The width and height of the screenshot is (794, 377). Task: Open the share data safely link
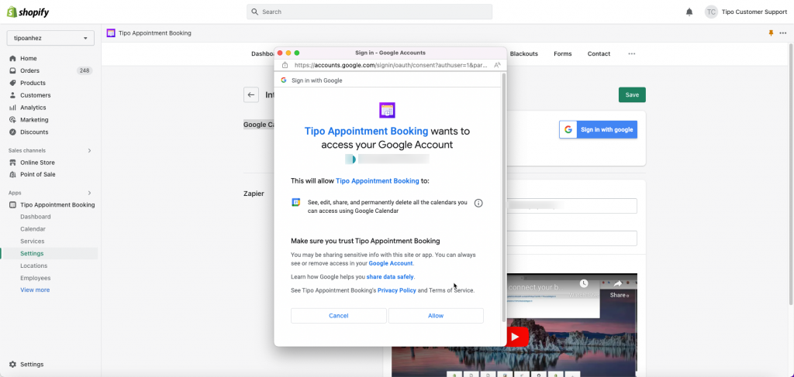point(391,276)
